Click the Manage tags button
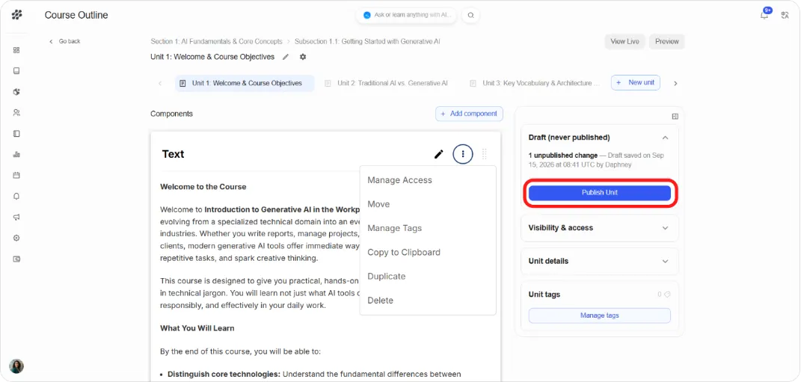Image resolution: width=801 pixels, height=382 pixels. coord(599,315)
